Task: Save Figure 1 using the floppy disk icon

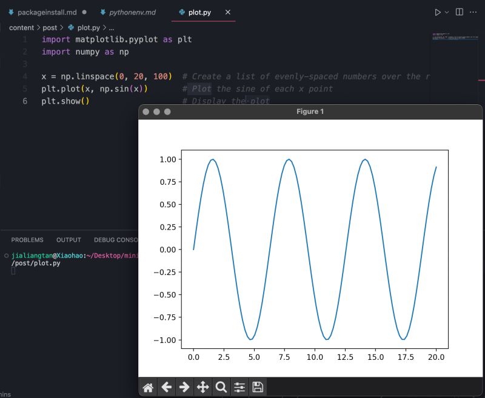Action: click(x=257, y=386)
